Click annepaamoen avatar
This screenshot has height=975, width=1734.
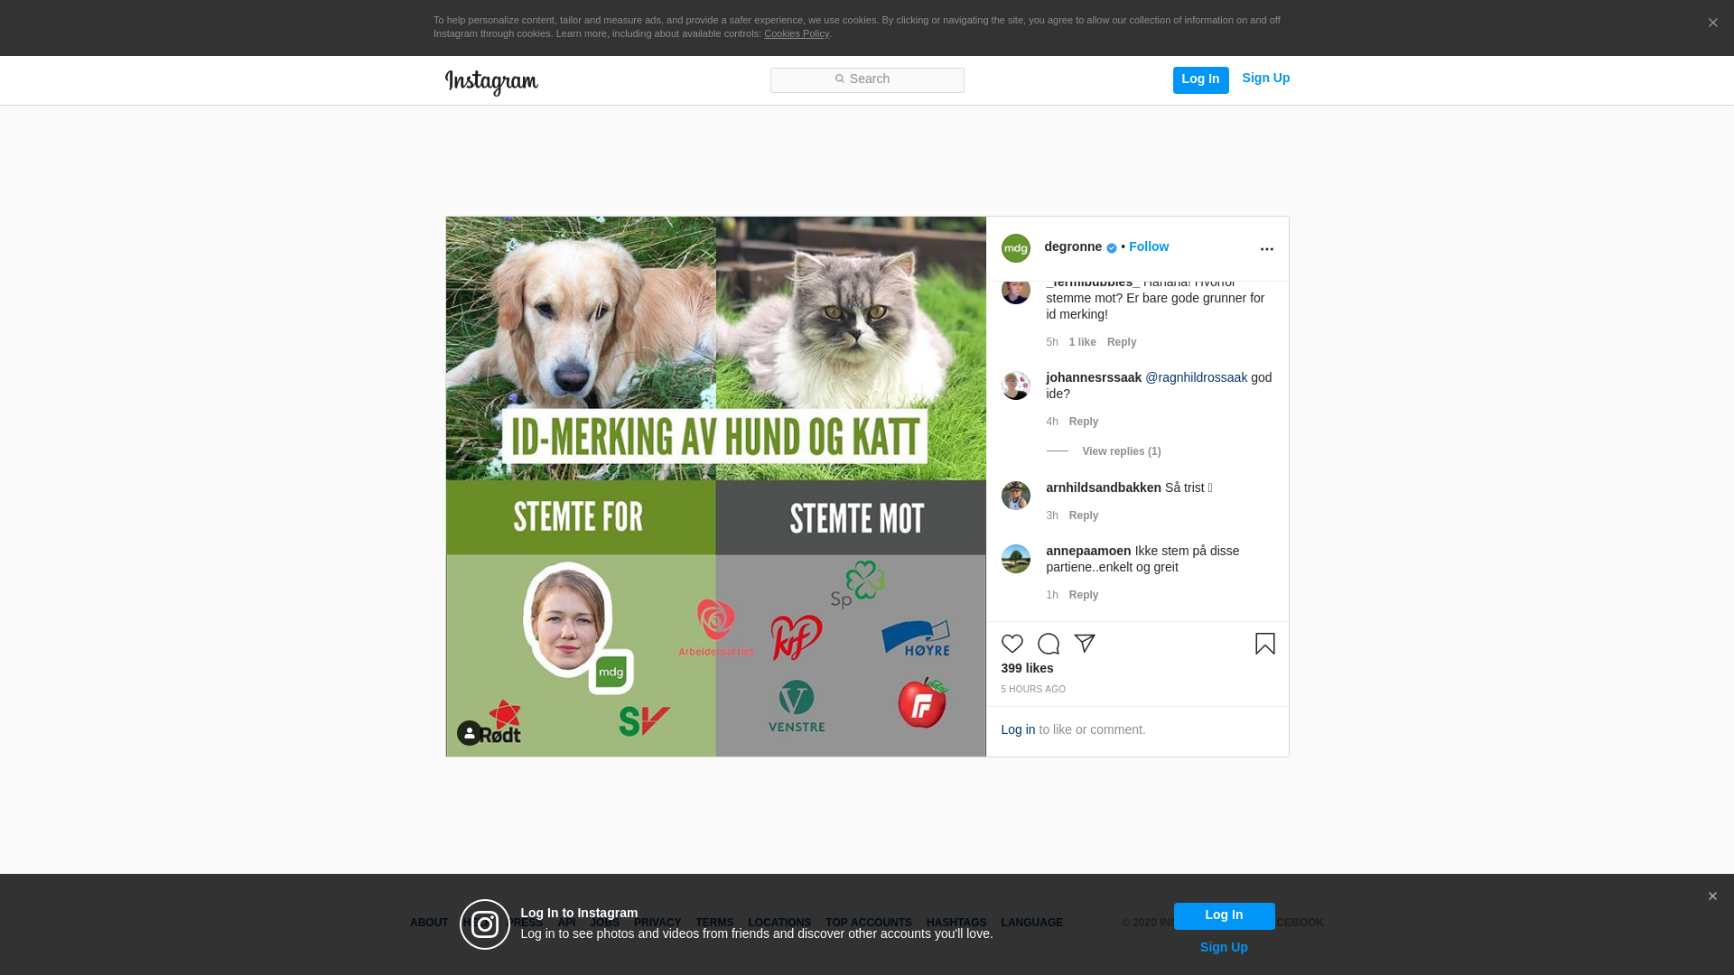1015,559
